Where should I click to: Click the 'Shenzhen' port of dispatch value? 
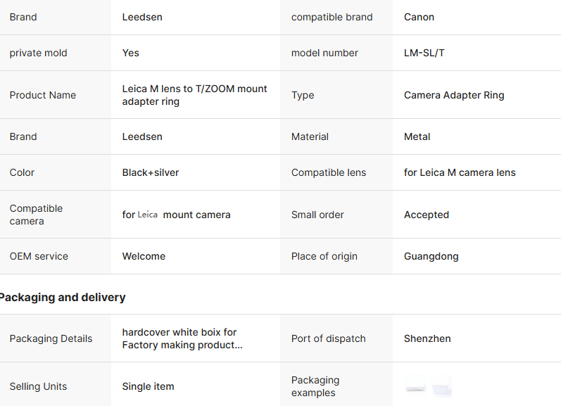(x=427, y=338)
